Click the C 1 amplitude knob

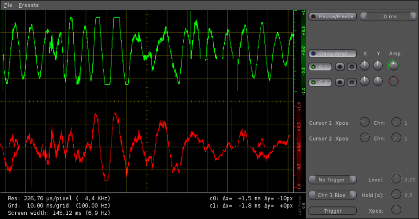pyautogui.click(x=393, y=66)
